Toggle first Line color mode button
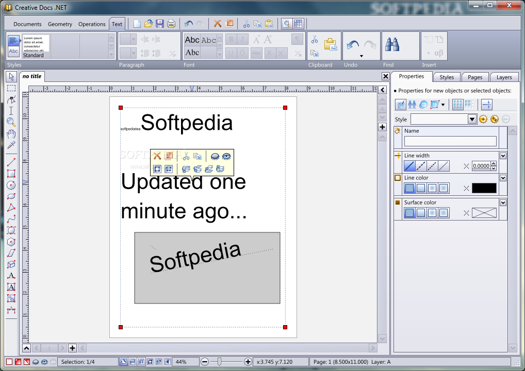 (x=409, y=188)
